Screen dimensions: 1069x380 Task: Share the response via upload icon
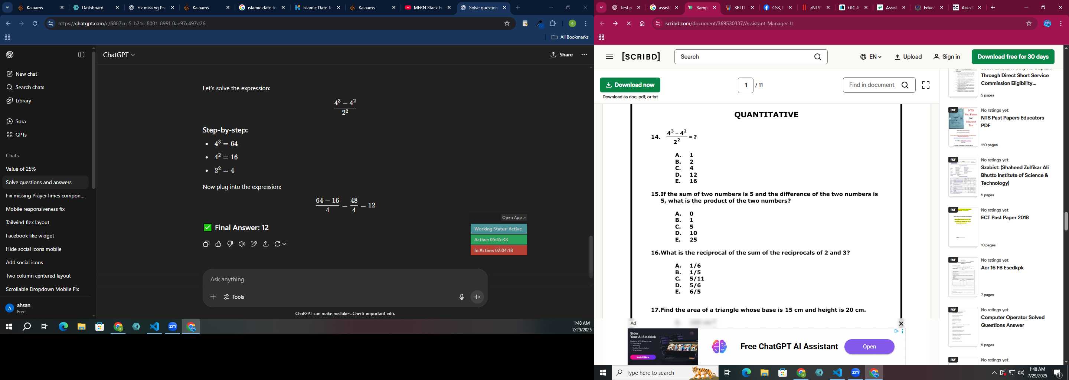coord(266,244)
